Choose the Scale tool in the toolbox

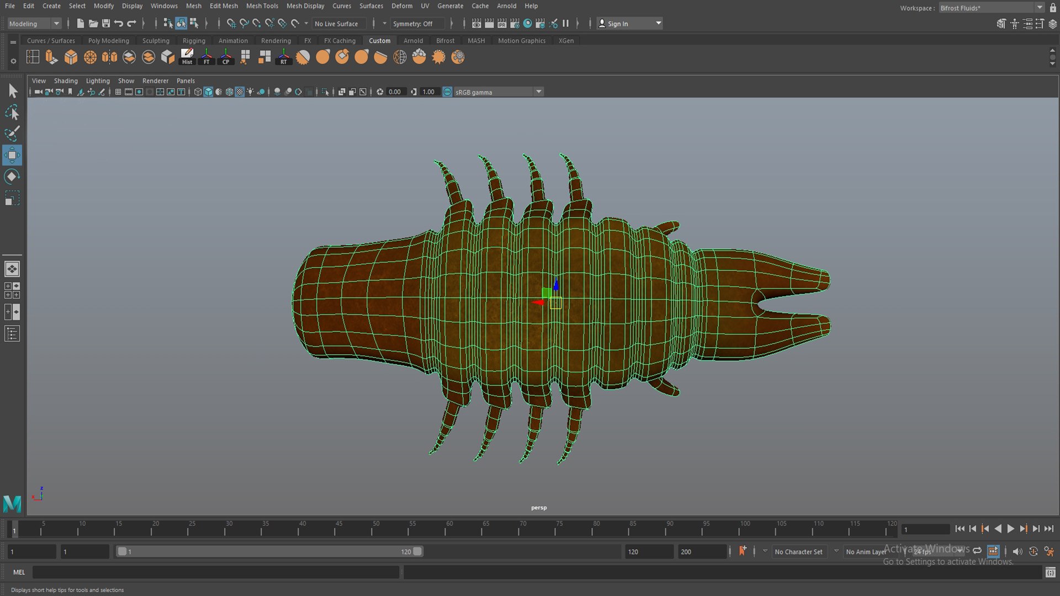coord(12,198)
